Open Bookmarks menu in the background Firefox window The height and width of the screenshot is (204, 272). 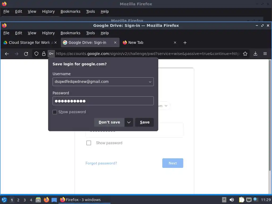click(x=70, y=11)
